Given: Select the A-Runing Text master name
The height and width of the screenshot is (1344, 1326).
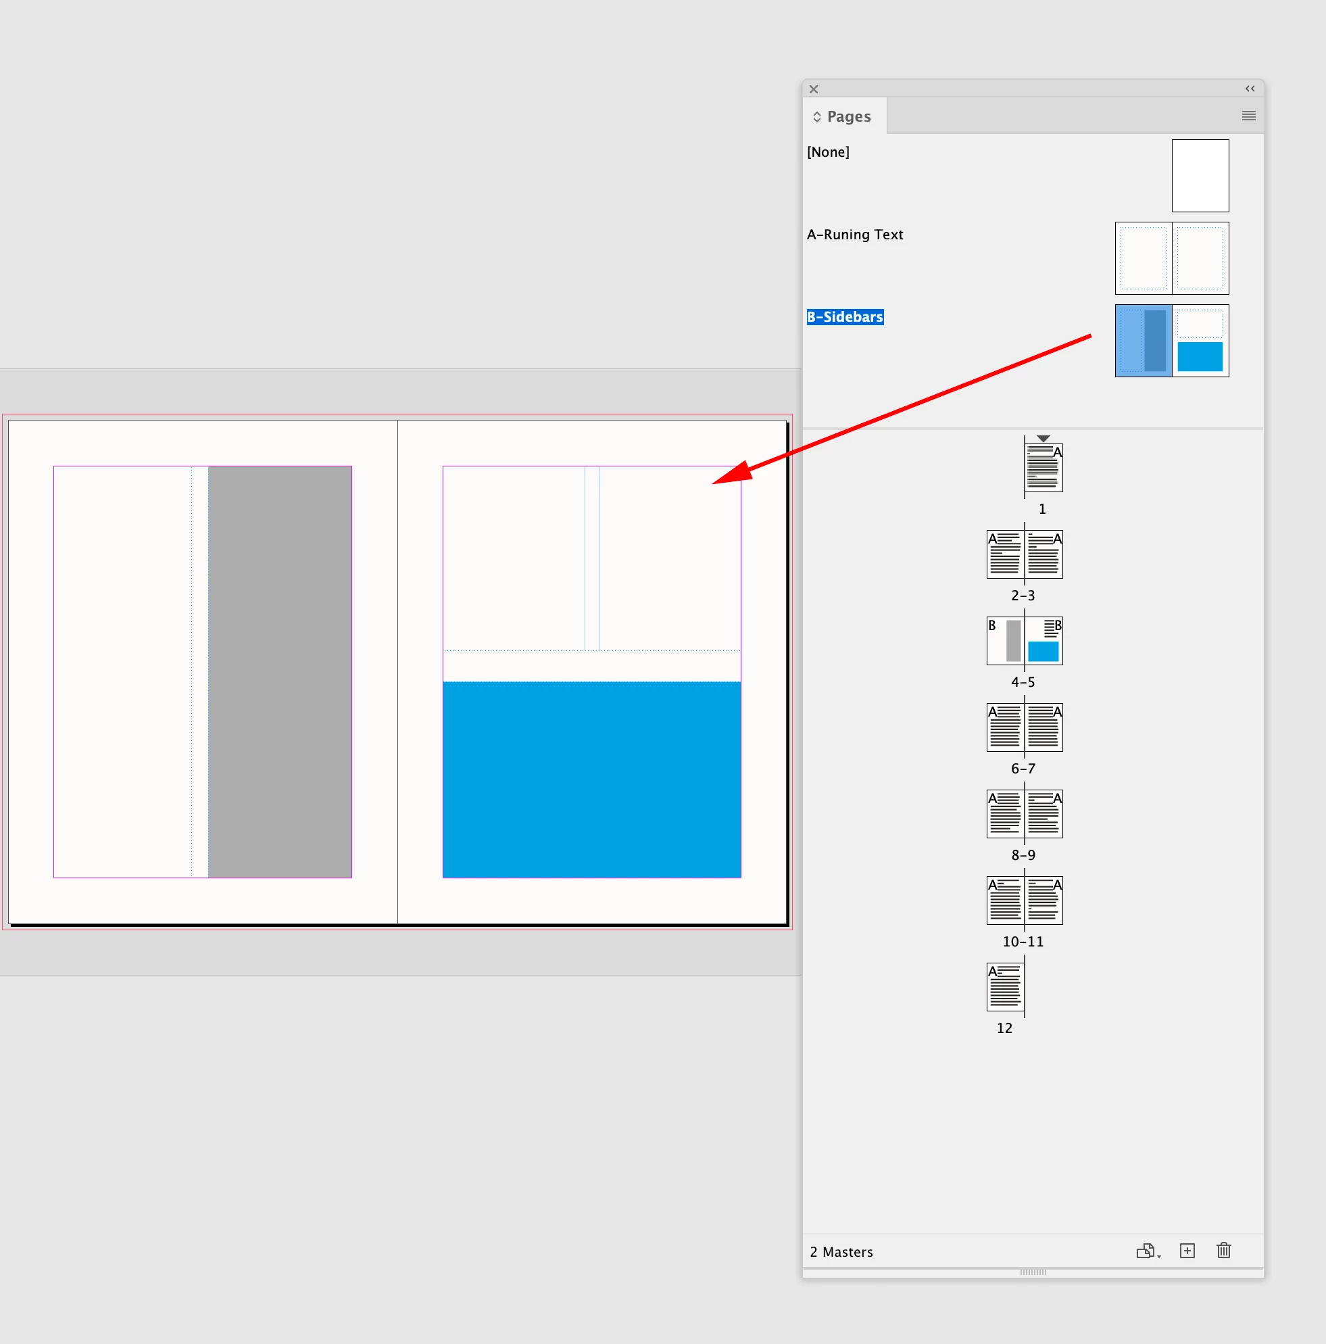Looking at the screenshot, I should point(854,235).
